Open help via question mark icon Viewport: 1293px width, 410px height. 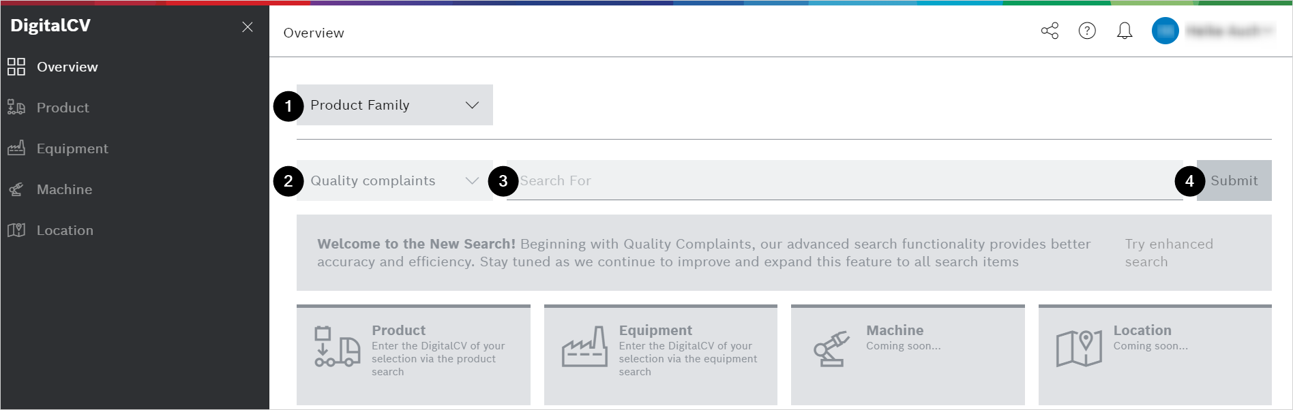(1087, 31)
